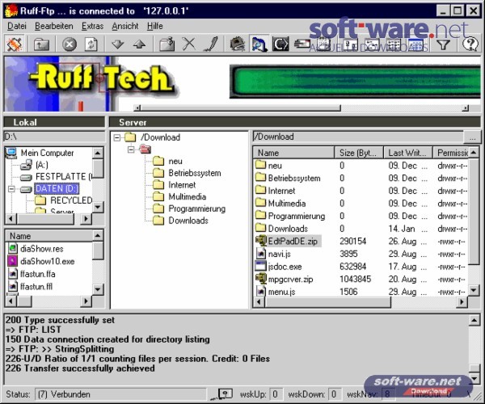Go up one folder via toolbar icon
This screenshot has width=485, height=404.
(x=41, y=44)
